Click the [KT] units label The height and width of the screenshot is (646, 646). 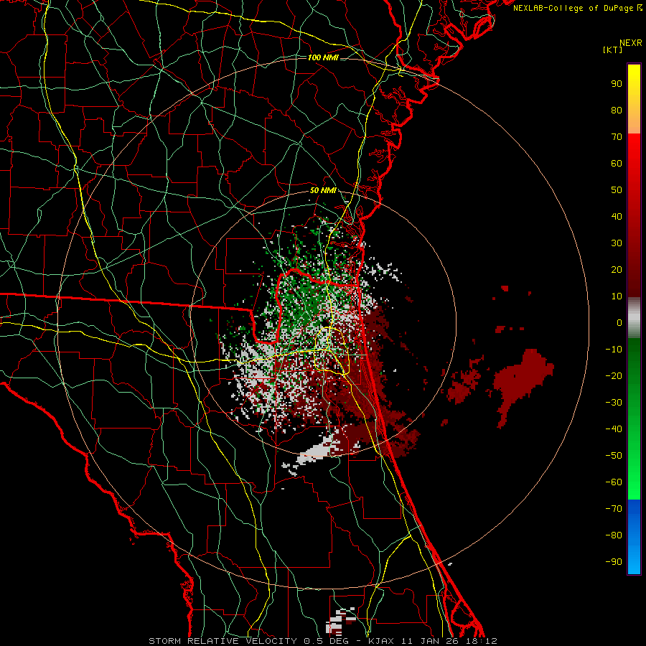tap(613, 50)
